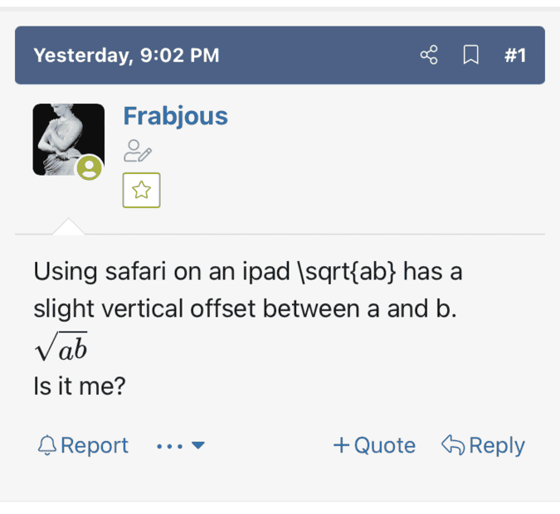560x514 pixels.
Task: View the Frabjous avatar image
Action: pyautogui.click(x=69, y=139)
